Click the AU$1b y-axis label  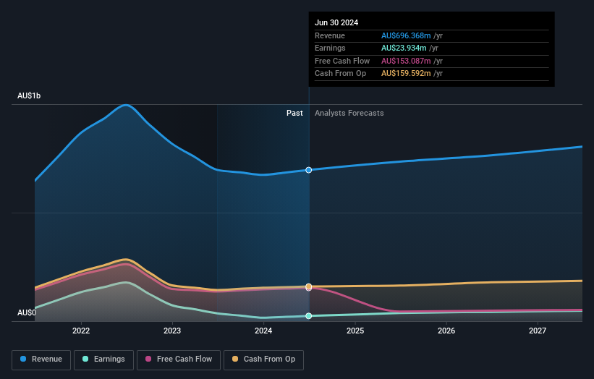click(29, 95)
